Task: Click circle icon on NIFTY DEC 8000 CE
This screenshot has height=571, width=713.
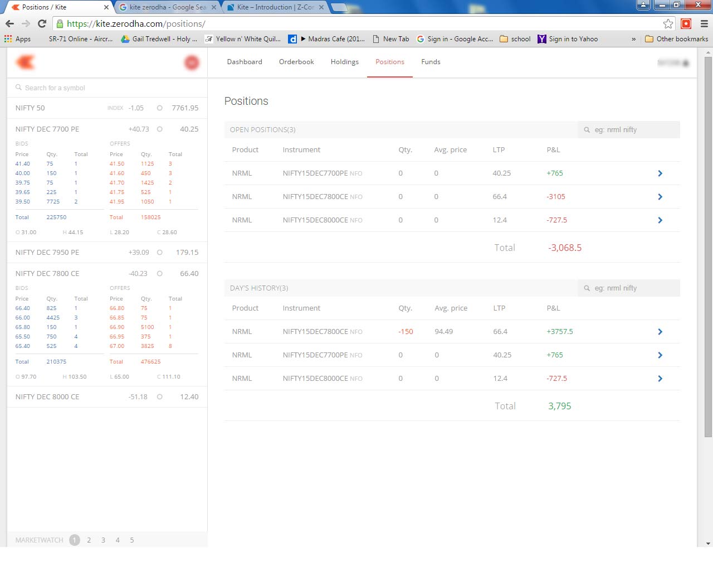Action: click(x=160, y=397)
